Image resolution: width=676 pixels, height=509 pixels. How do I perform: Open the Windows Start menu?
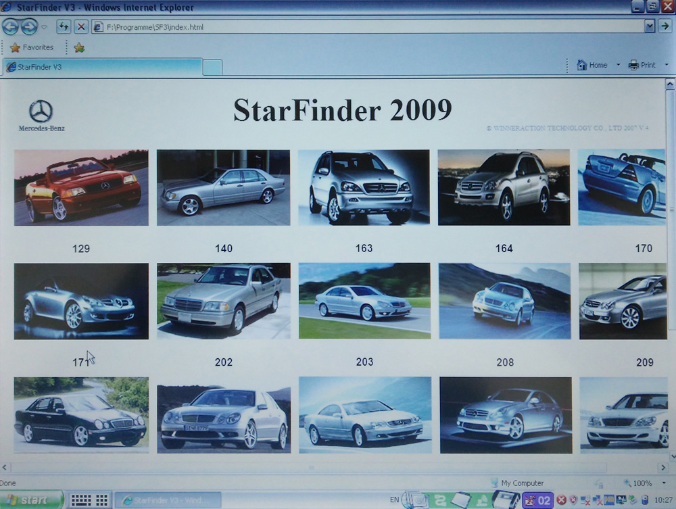pos(32,500)
